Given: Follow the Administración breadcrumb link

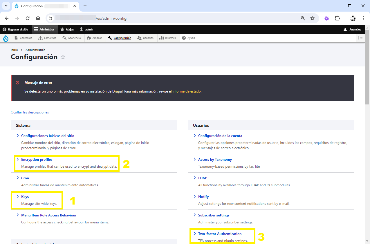Looking at the screenshot, I should tap(35, 50).
